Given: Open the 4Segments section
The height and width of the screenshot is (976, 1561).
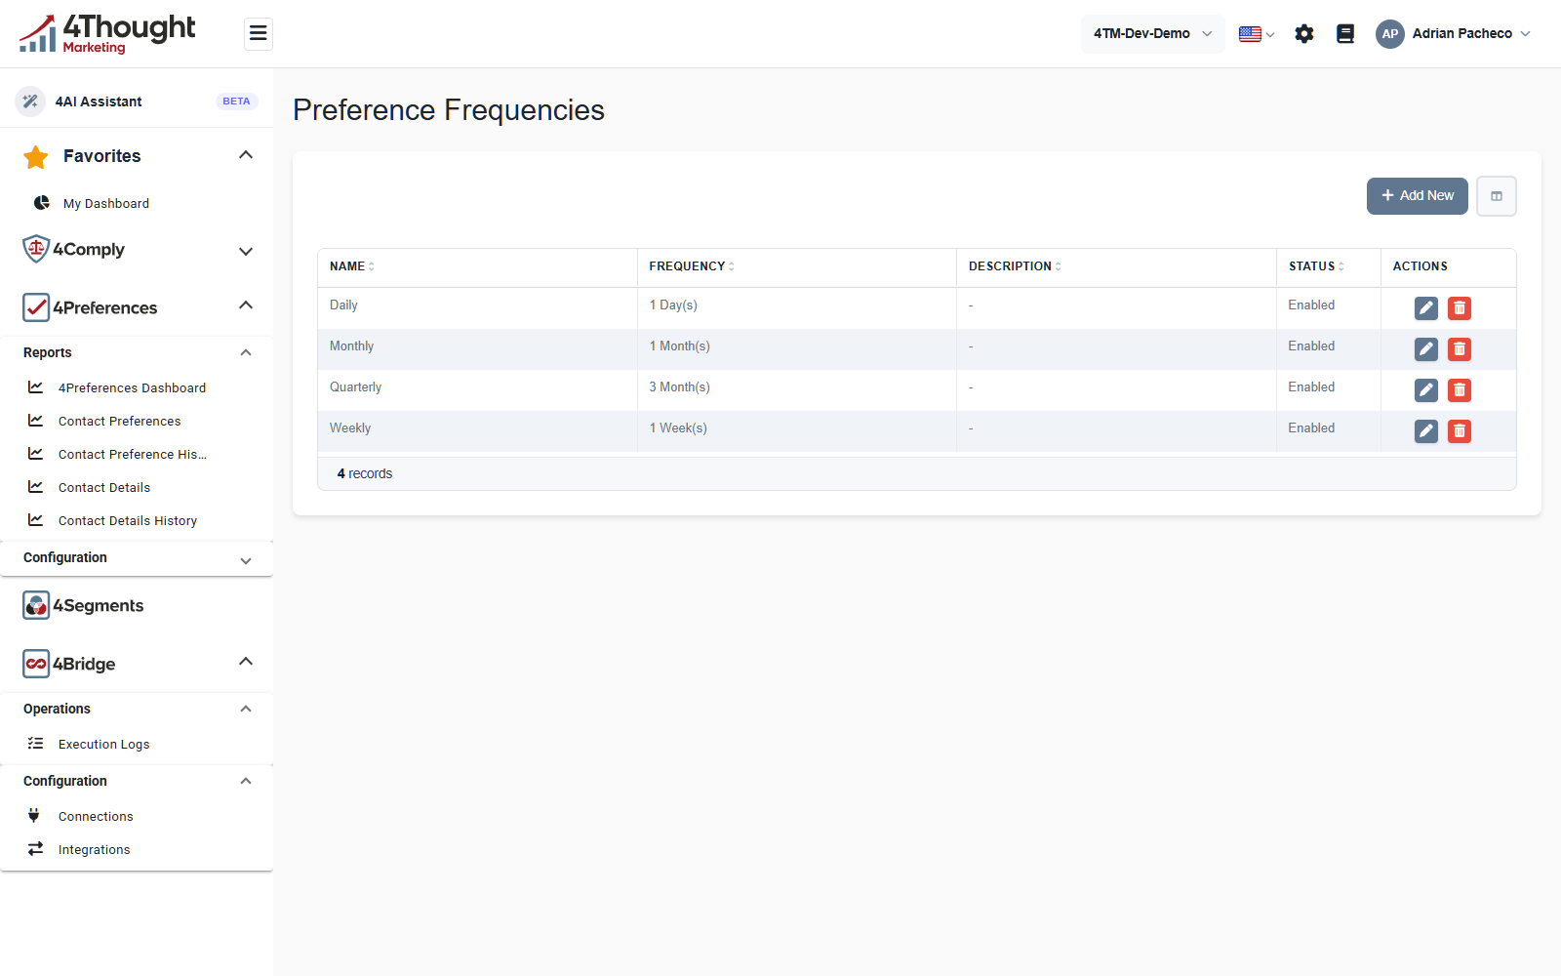Looking at the screenshot, I should coord(98,605).
